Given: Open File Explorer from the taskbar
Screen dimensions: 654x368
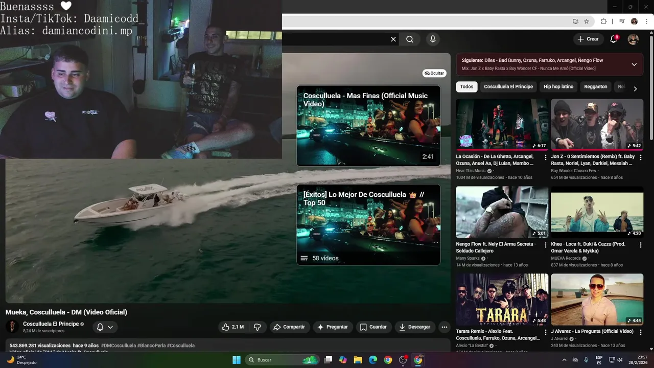Looking at the screenshot, I should point(358,360).
